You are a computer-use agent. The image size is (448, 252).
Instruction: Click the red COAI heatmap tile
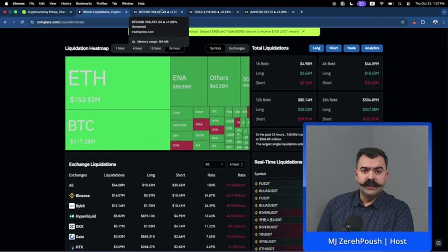pyautogui.click(x=181, y=145)
